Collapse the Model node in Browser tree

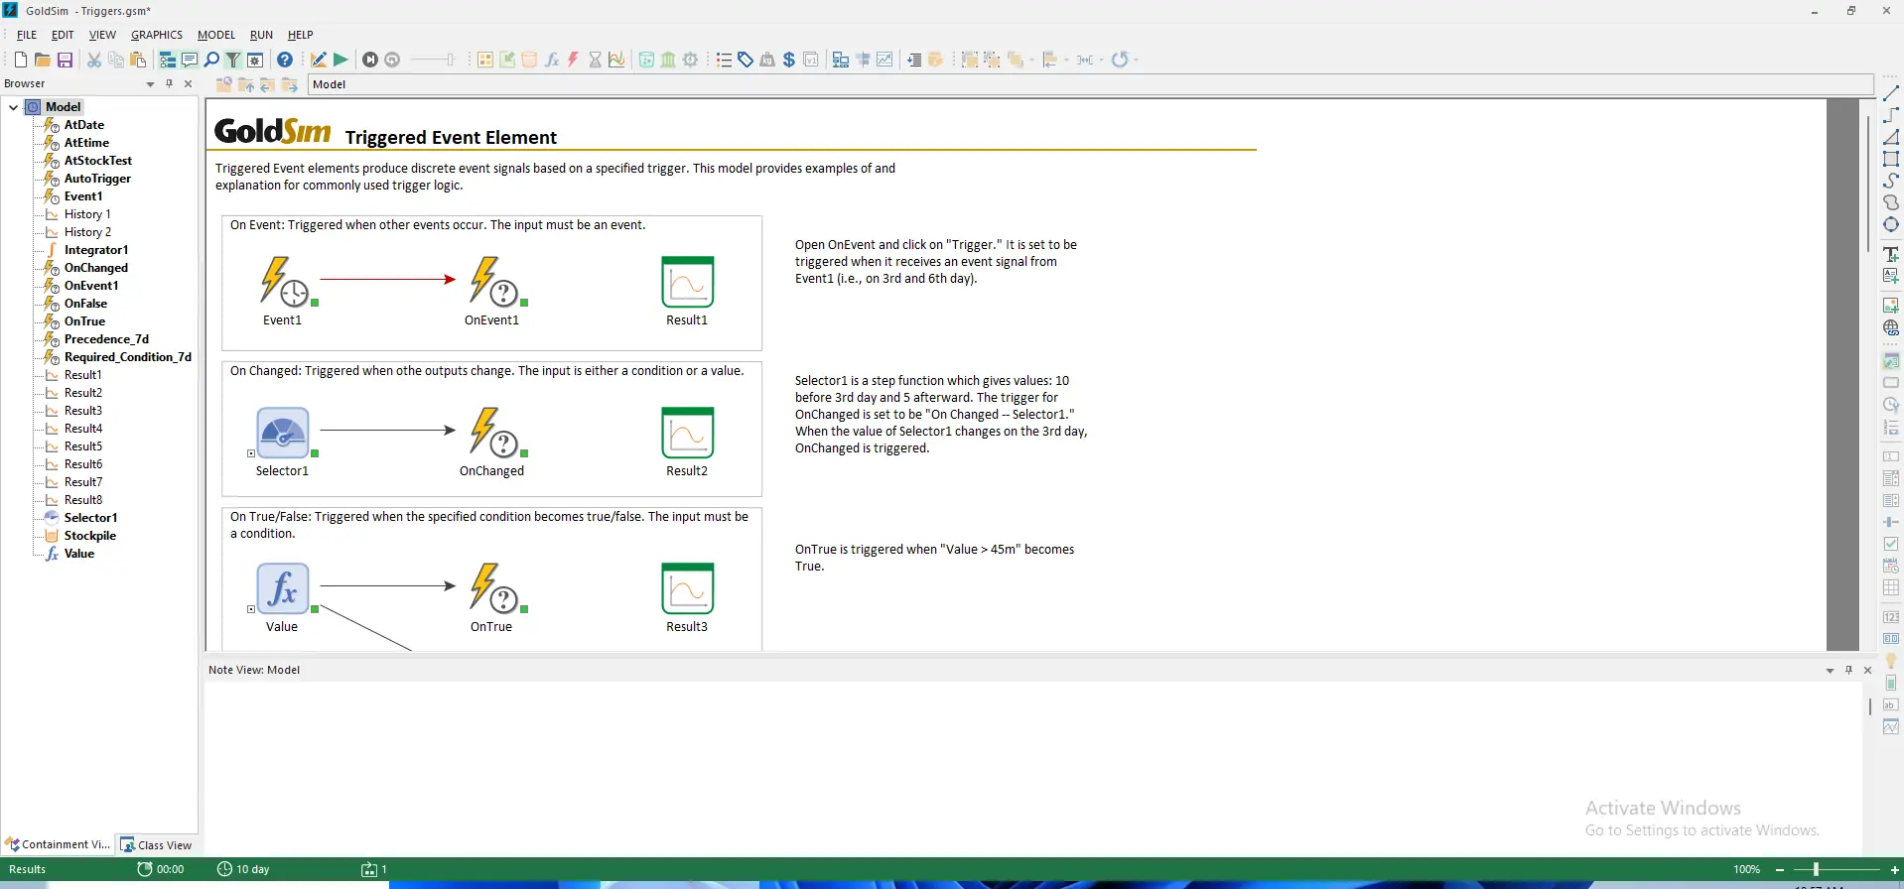point(13,107)
